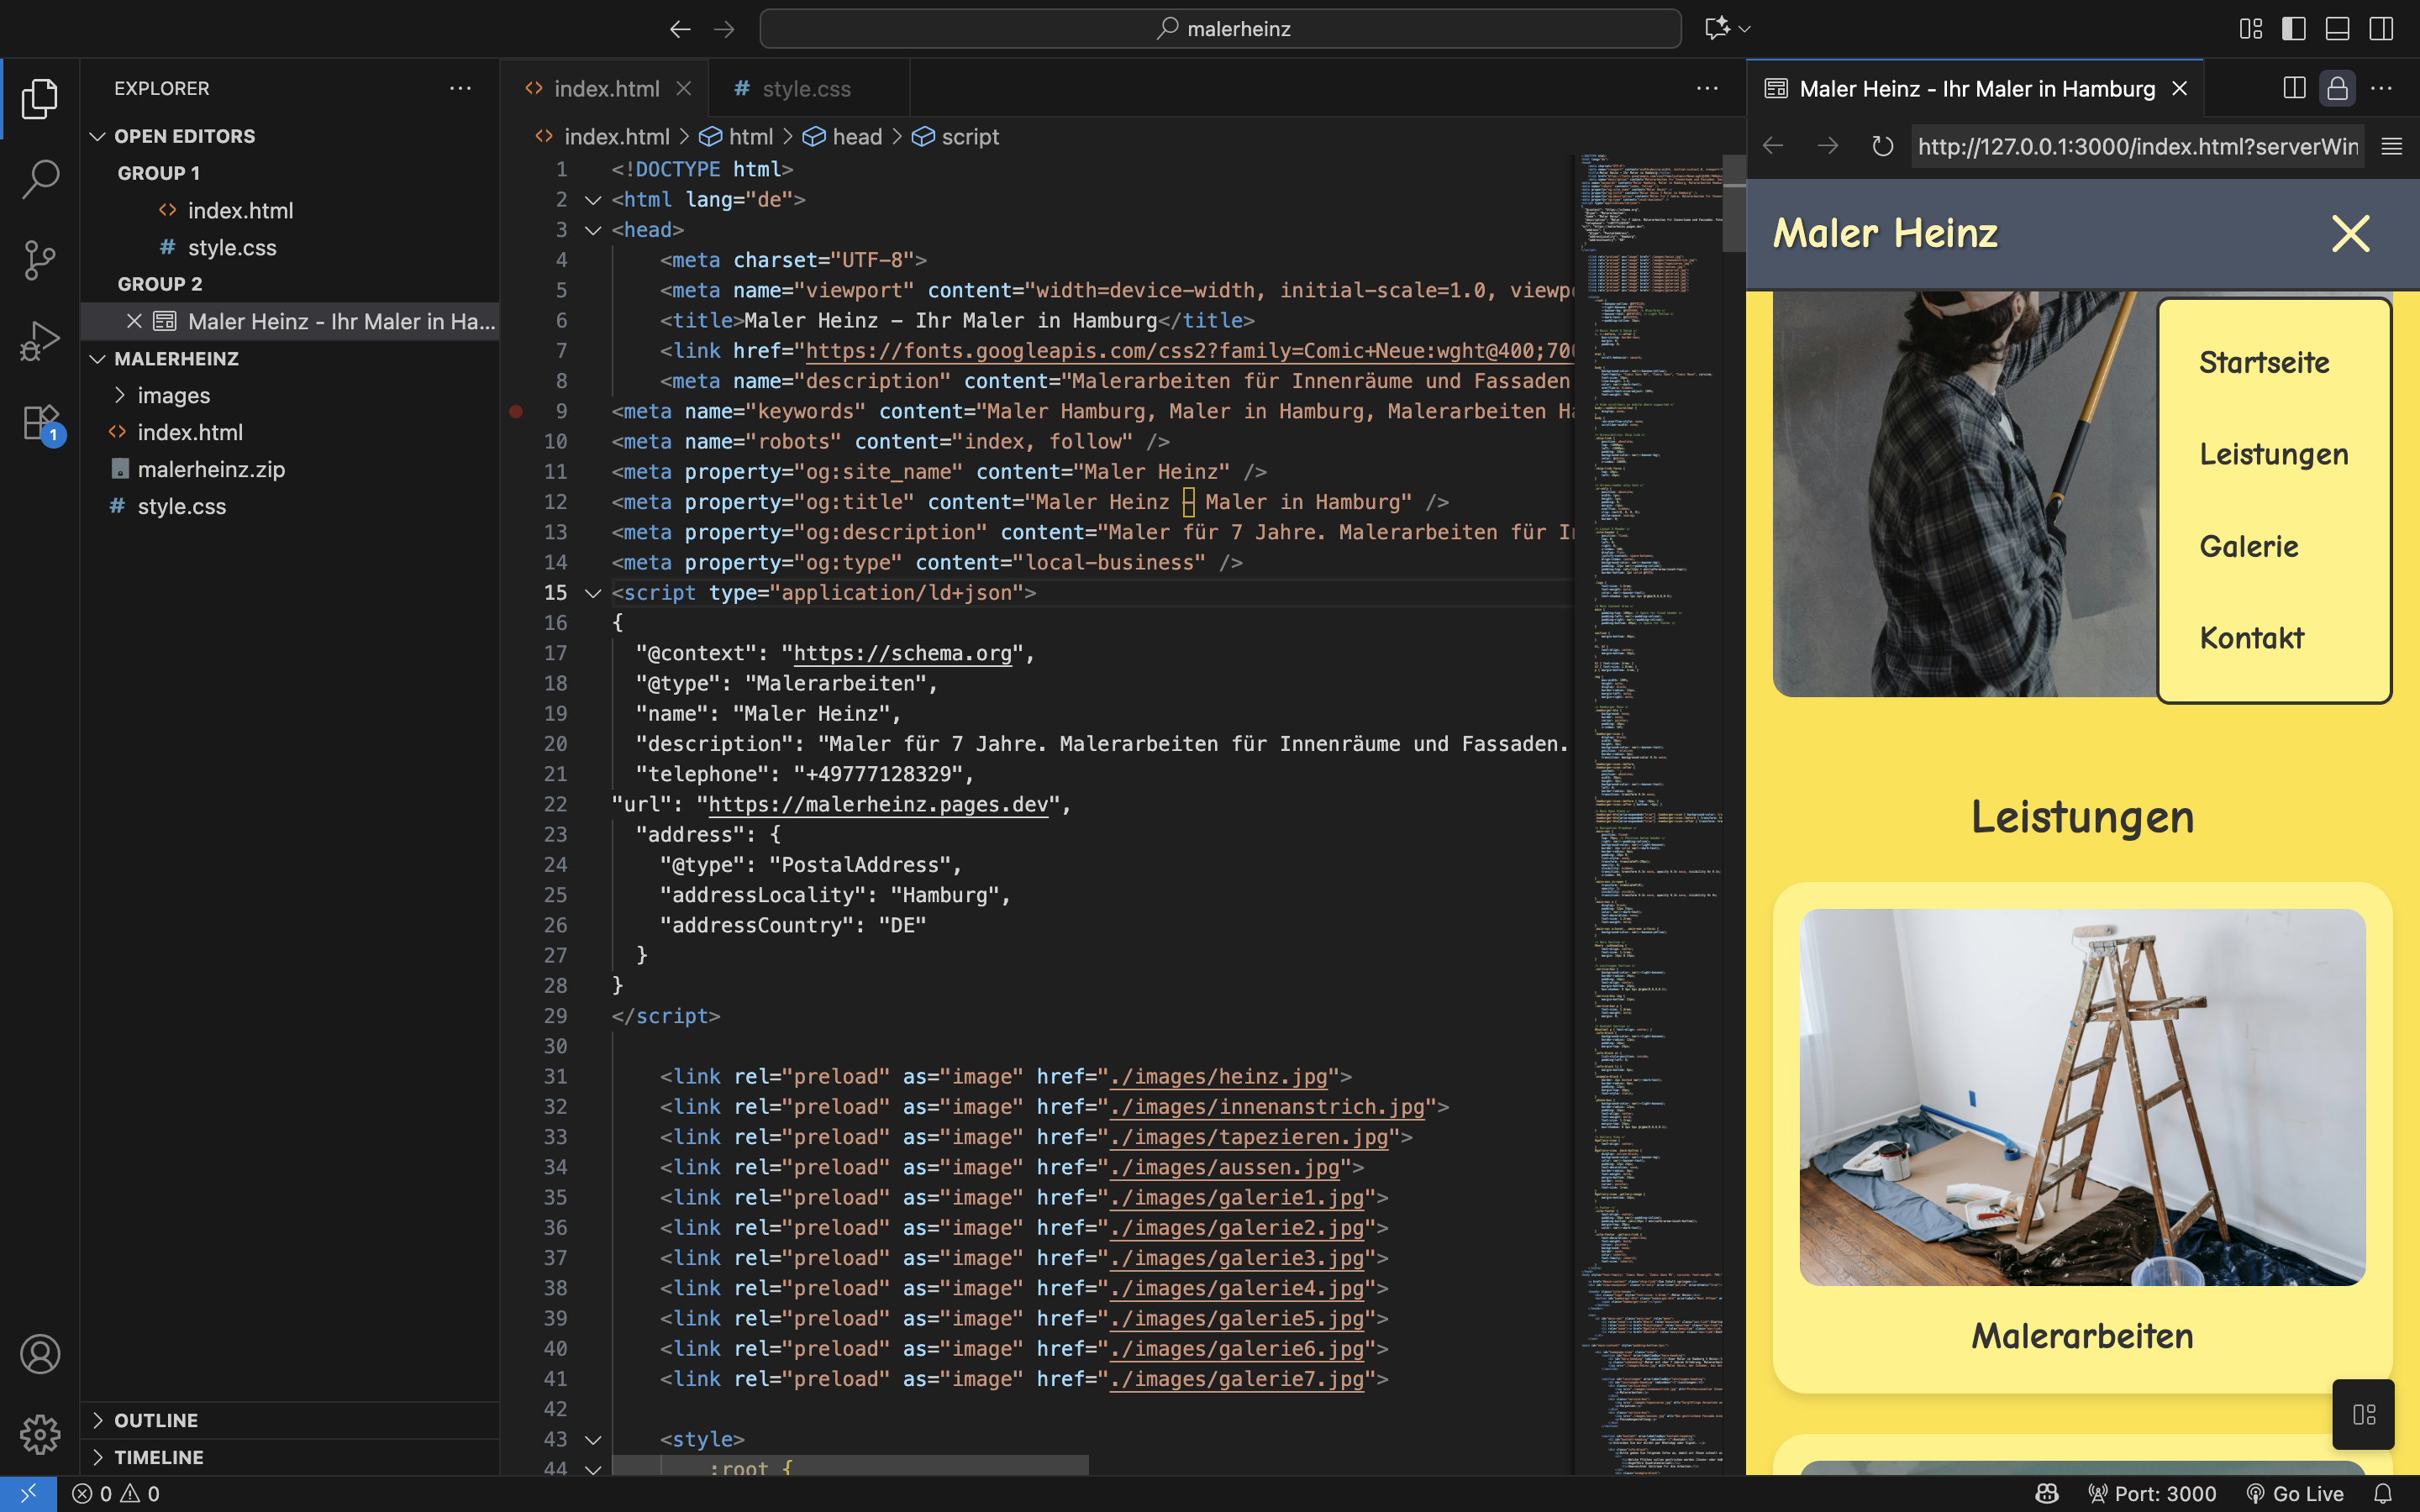Screen dimensions: 2420x1512
Task: Open the Manage settings gear
Action: [40, 1434]
